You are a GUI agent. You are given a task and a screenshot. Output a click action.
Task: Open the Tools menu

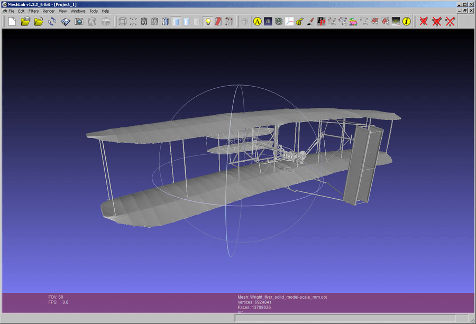point(94,11)
